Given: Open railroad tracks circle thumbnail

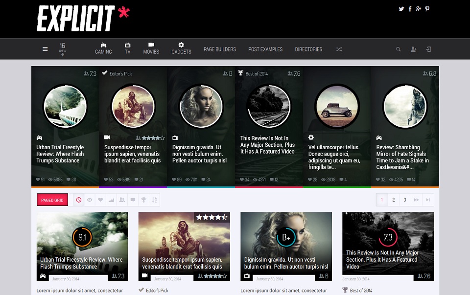Looking at the screenshot, I should tap(269, 106).
